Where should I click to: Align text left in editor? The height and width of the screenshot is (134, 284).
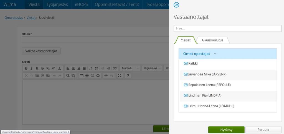68,68
